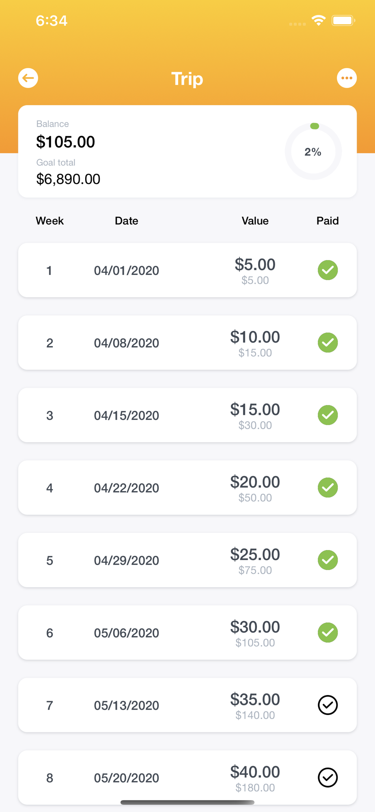
Task: Mark the 05/20/2020 deposit as paid
Action: pyautogui.click(x=328, y=777)
